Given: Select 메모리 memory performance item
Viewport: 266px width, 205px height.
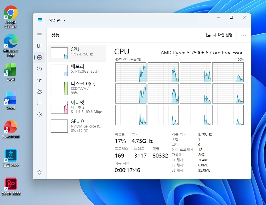Looking at the screenshot, I should (x=77, y=70).
